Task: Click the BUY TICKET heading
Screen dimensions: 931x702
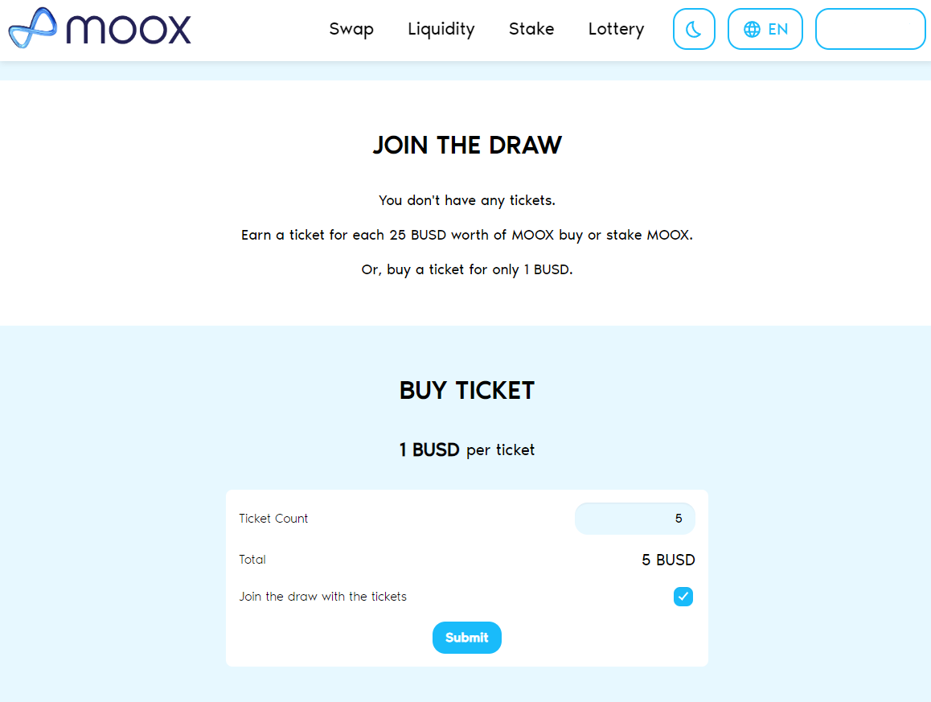Action: click(467, 391)
